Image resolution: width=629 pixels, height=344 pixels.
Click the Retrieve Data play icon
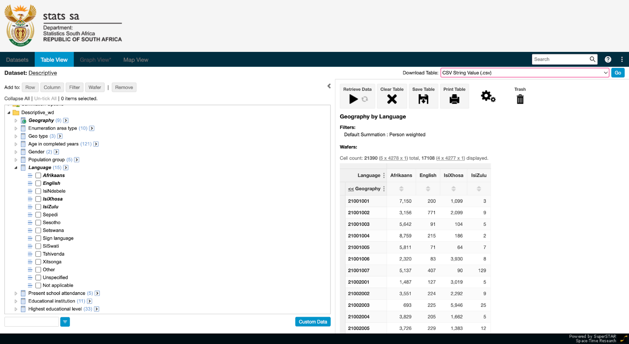point(353,99)
